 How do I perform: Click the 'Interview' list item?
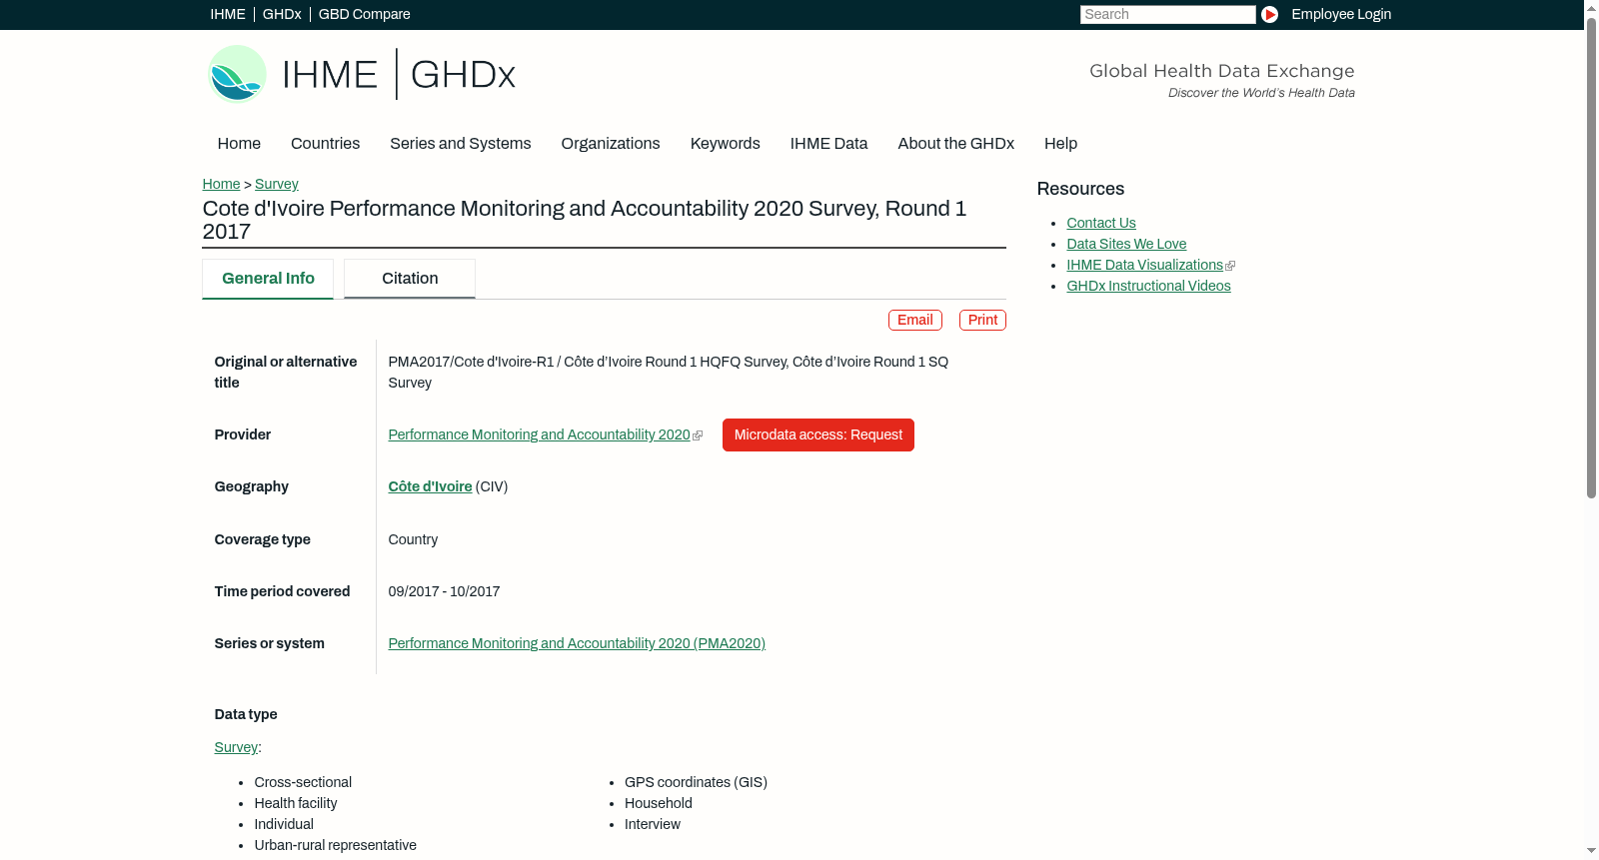coord(652,824)
